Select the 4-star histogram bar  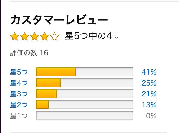click(85, 83)
